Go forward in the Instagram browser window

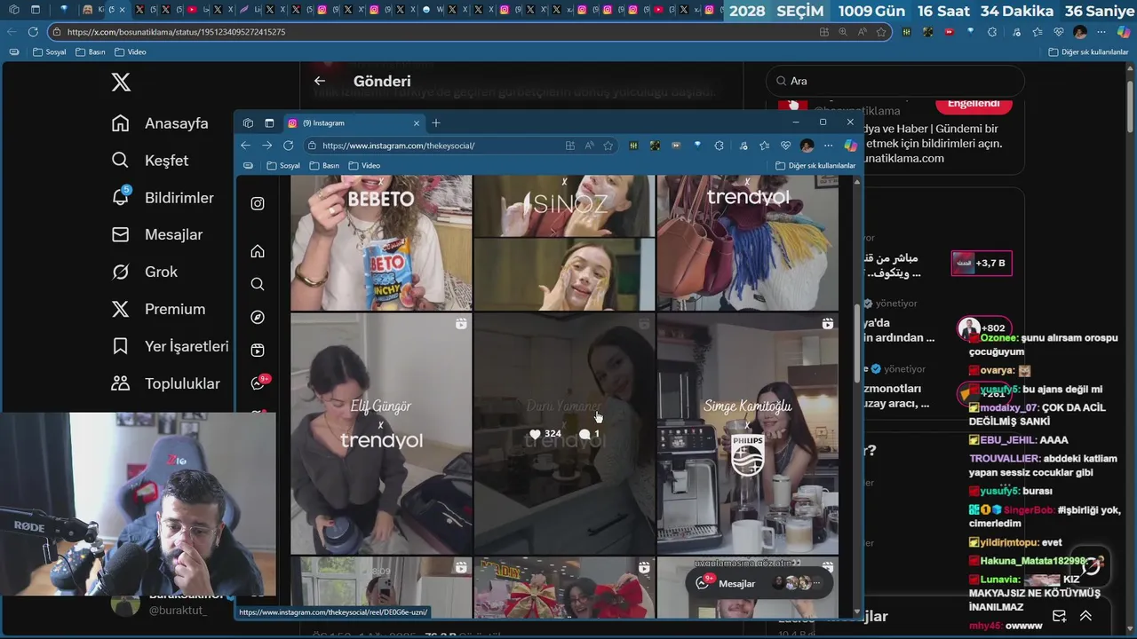pyautogui.click(x=267, y=146)
